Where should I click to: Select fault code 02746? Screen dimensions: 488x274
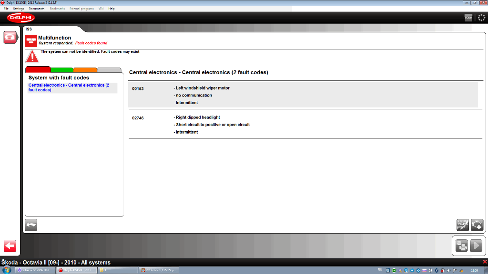click(138, 118)
